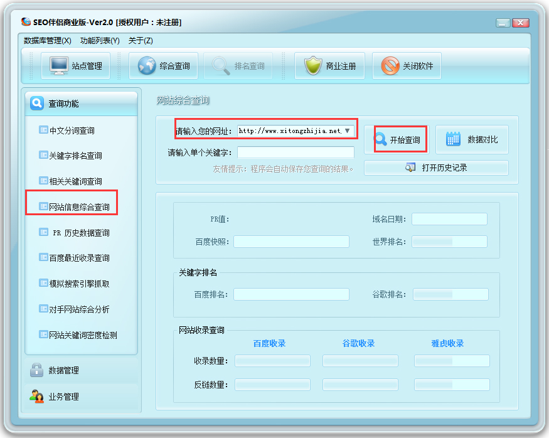Click the 站点管理 monitor icon

(60, 66)
